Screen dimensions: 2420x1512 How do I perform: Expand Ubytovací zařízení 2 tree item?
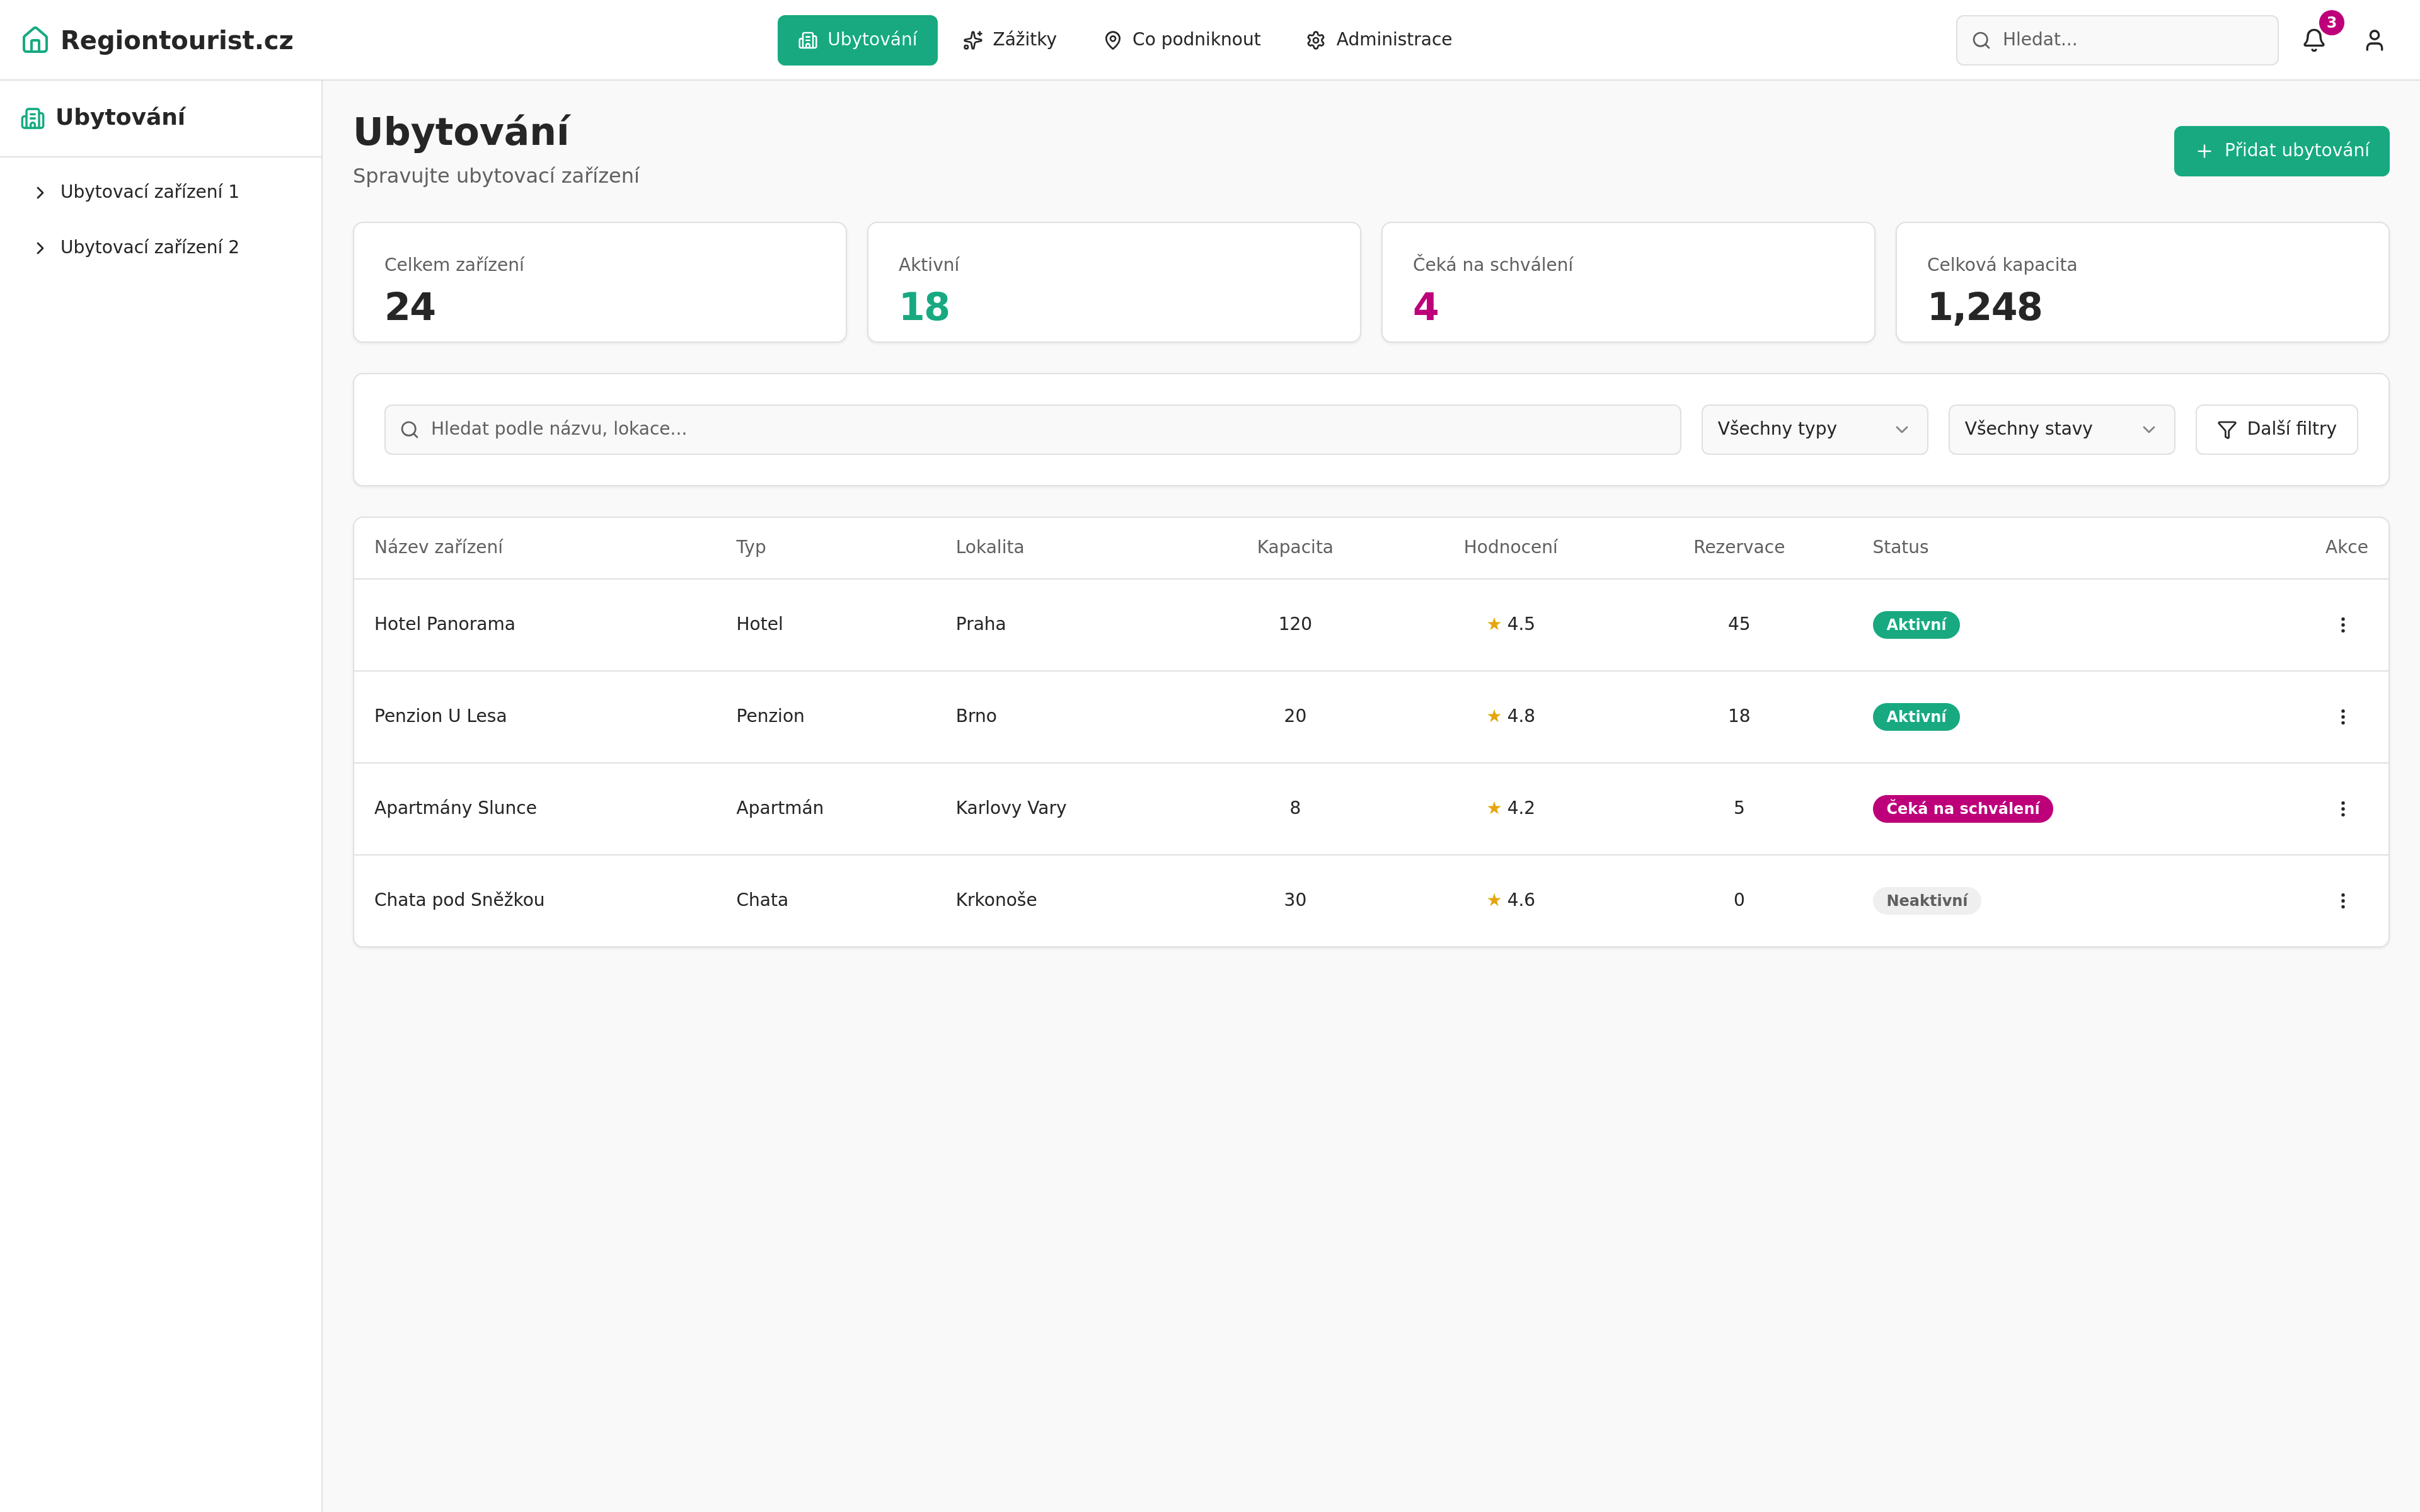40,248
